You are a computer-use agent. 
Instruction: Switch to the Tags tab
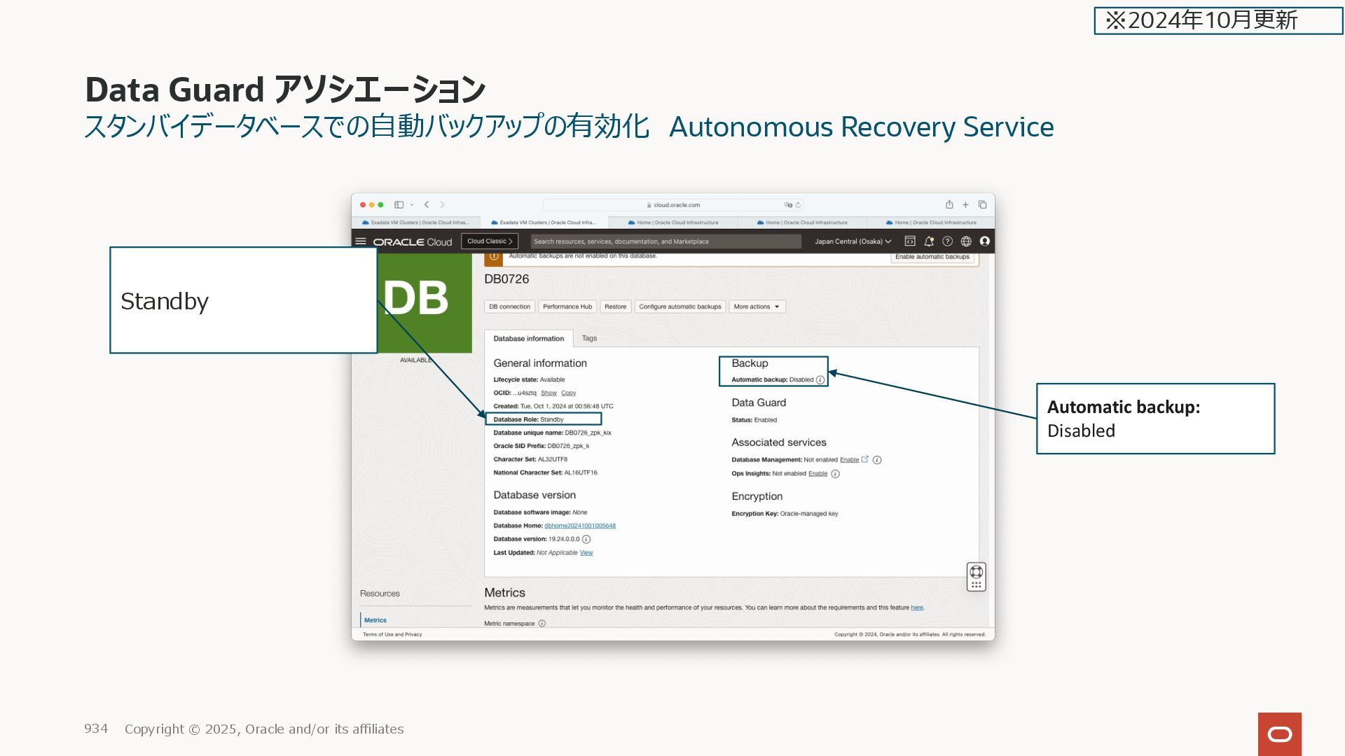point(589,338)
